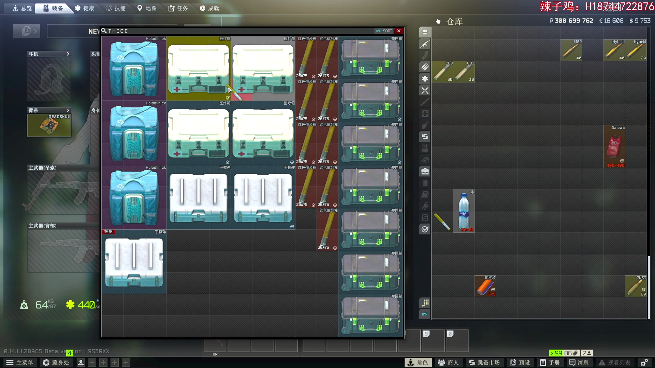Go to 藏身处 hideout
The image size is (655, 368).
(56, 363)
